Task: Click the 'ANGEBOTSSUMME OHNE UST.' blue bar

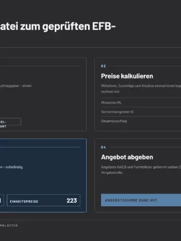Action: [x=141, y=200]
